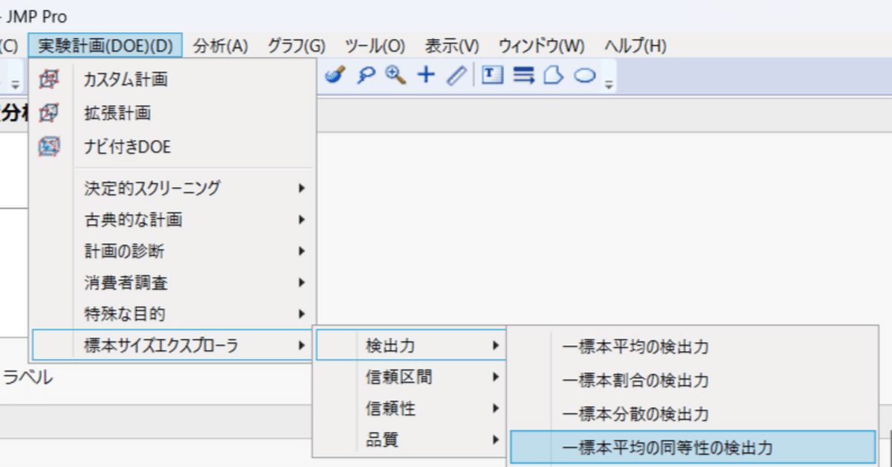
Task: Open the グラフ(G) menu
Action: [x=295, y=45]
